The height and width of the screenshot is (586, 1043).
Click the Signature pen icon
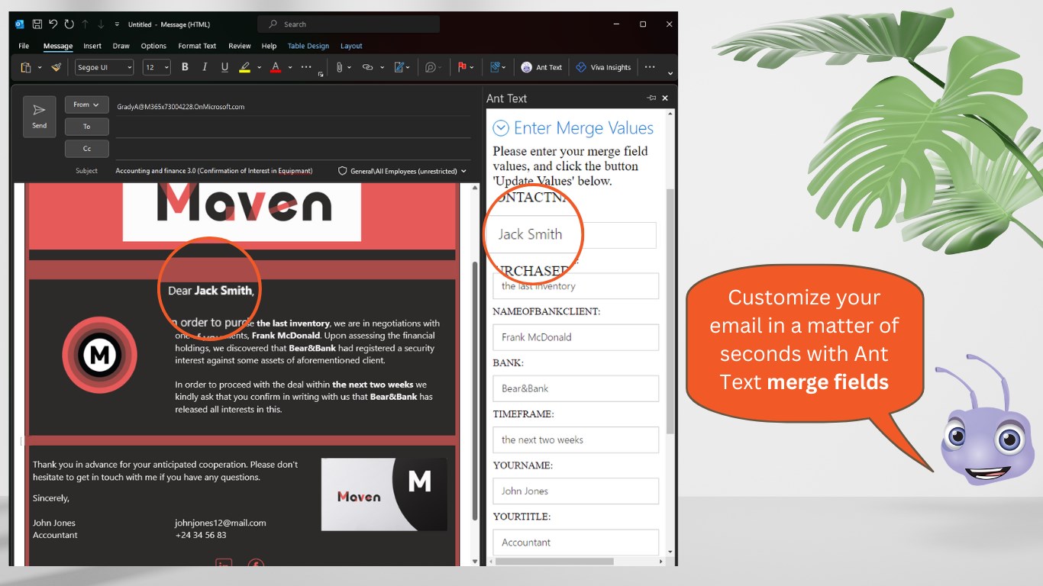[x=399, y=67]
